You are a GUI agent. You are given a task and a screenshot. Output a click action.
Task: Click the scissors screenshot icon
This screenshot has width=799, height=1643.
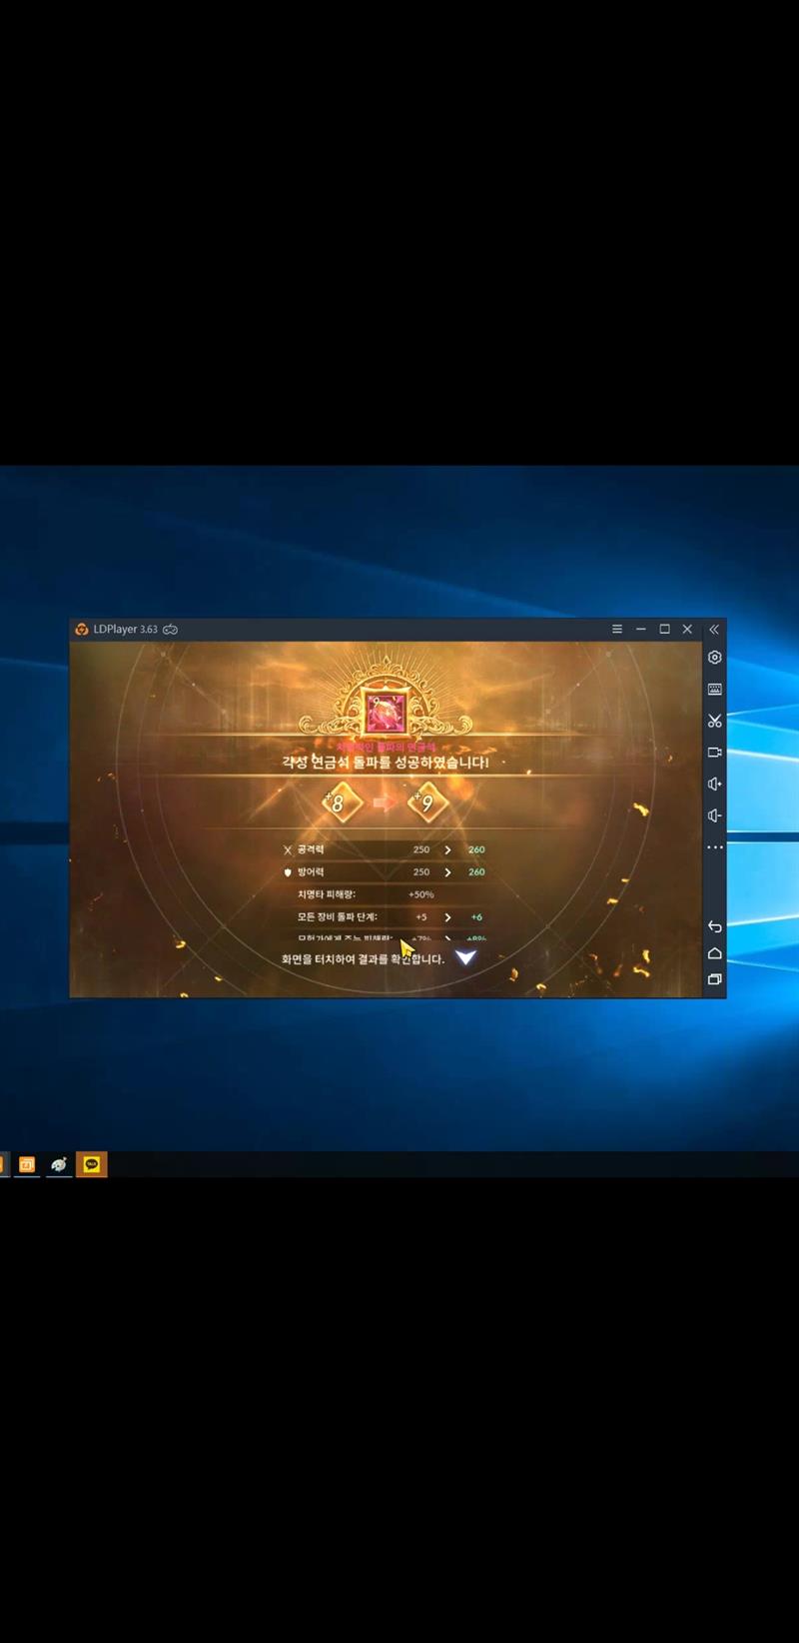tap(714, 722)
